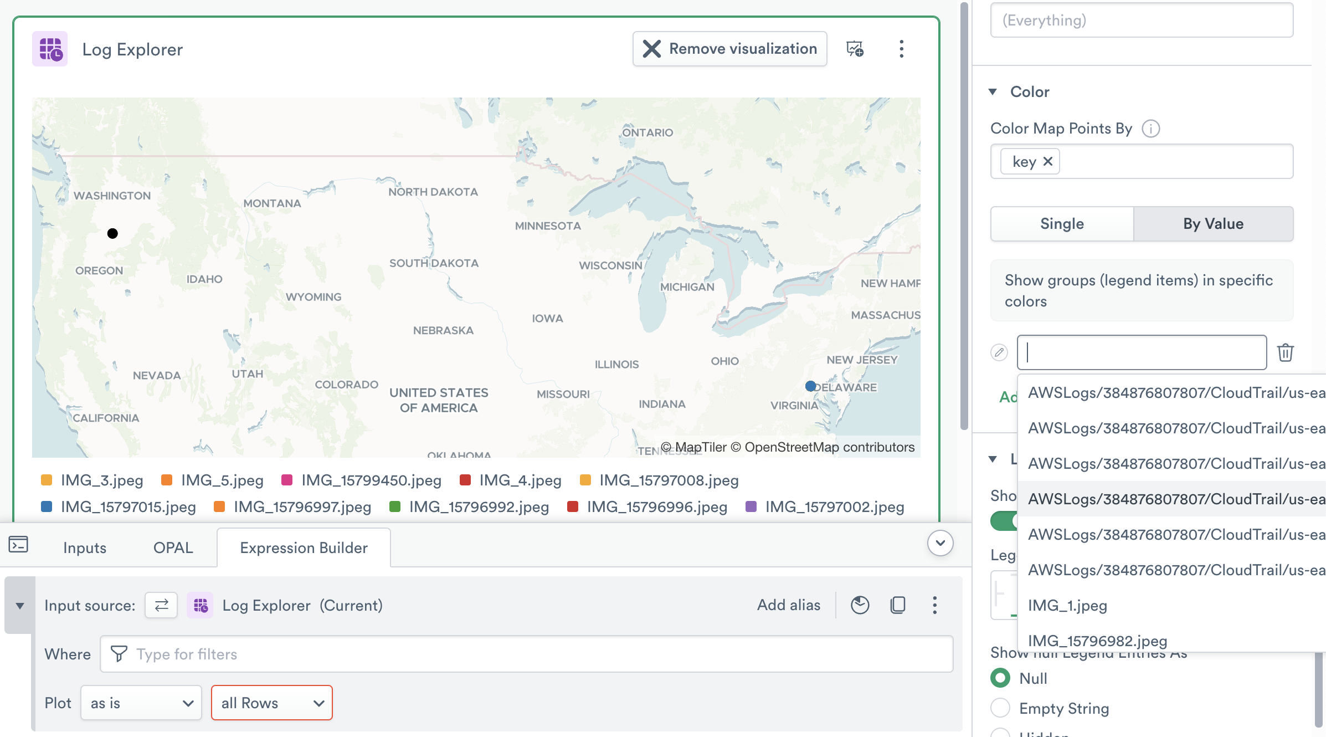Click the pencil color edit icon
Viewport: 1326px width, 737px height.
pyautogui.click(x=999, y=352)
